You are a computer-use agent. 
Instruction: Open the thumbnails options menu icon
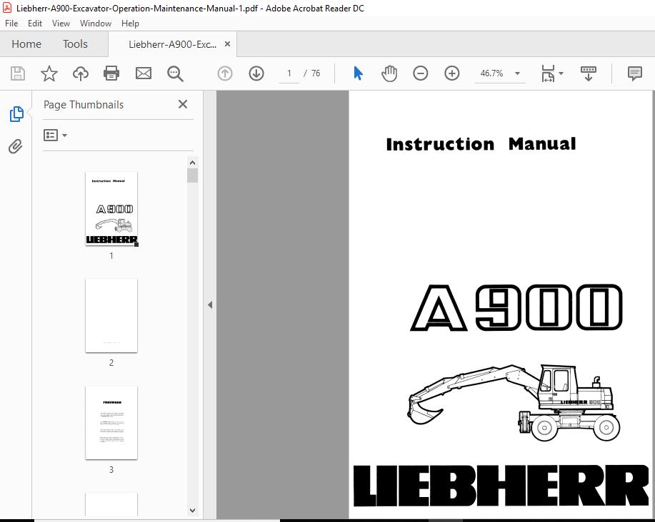(55, 135)
